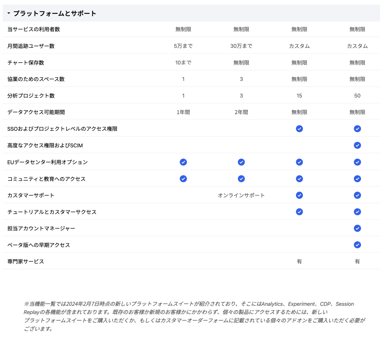Click チャート保存数 無制限 in second plan column
The height and width of the screenshot is (337, 380).
[241, 63]
